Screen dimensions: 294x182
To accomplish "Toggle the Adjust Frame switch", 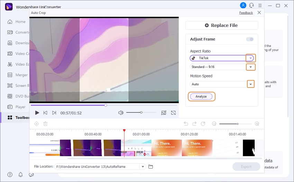I will pyautogui.click(x=250, y=39).
